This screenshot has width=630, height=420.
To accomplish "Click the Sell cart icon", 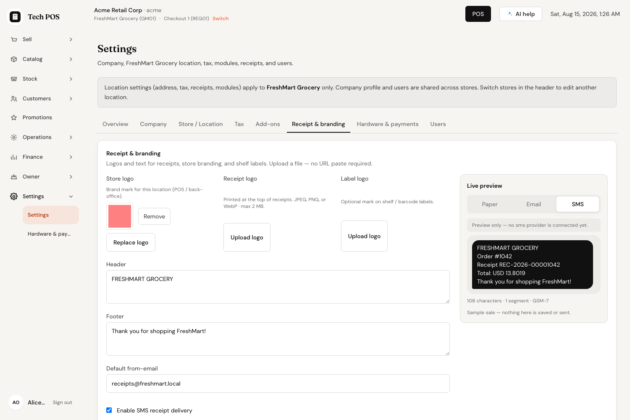I will coord(14,39).
